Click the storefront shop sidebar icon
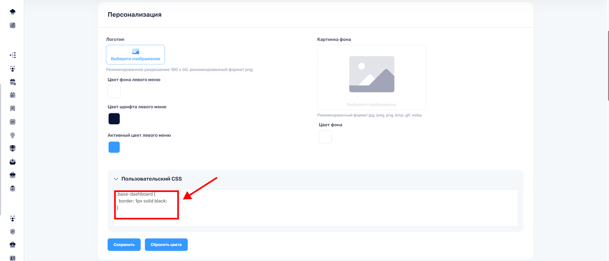Image resolution: width=609 pixels, height=261 pixels. (12, 148)
